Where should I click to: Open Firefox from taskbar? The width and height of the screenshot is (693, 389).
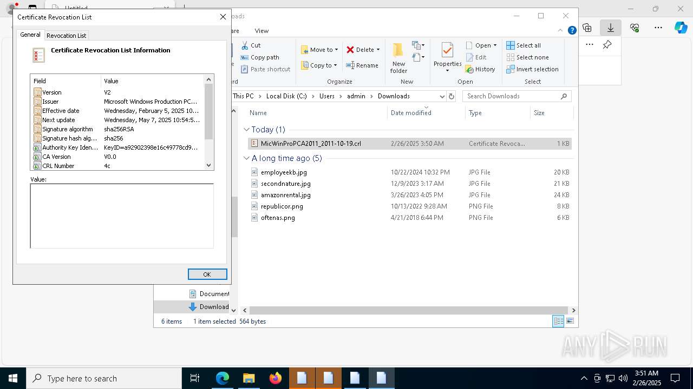point(276,378)
